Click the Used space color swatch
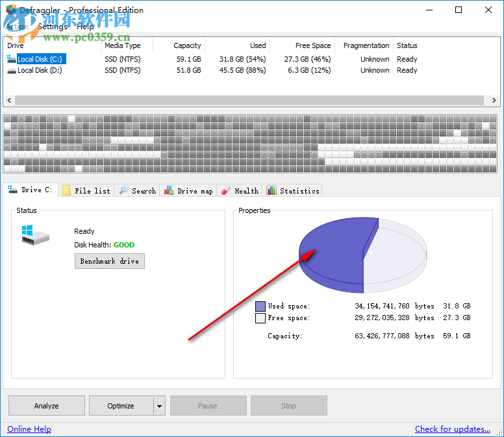 click(260, 306)
